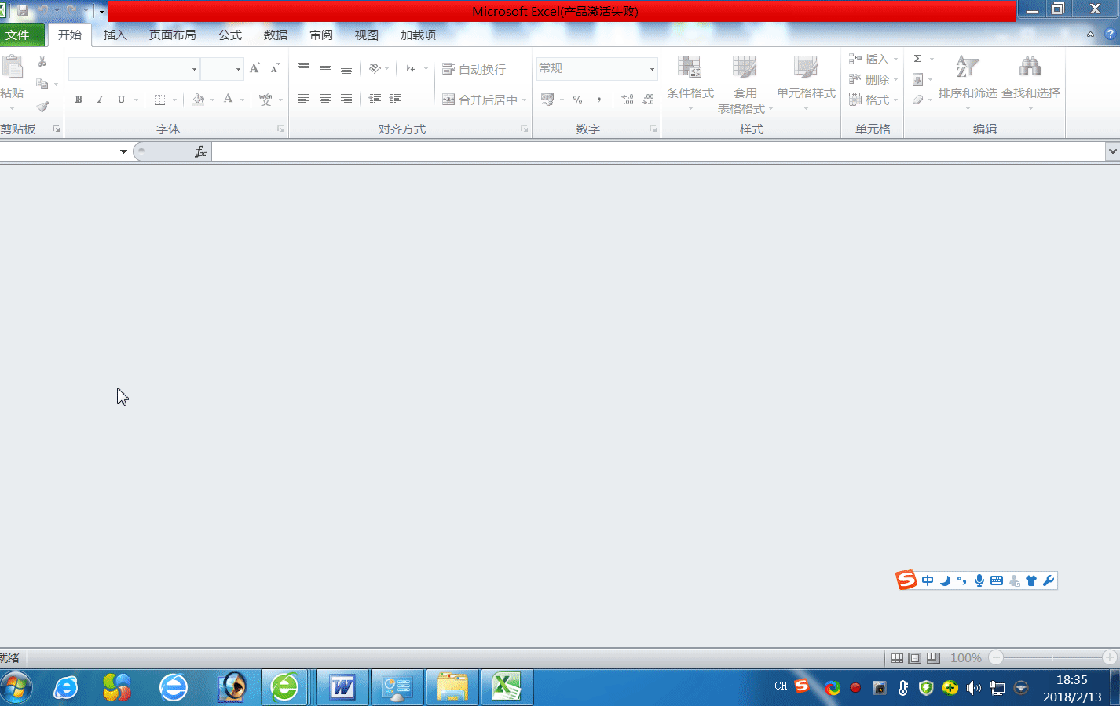
Task: Click the Cut scissors icon
Action: click(x=42, y=61)
